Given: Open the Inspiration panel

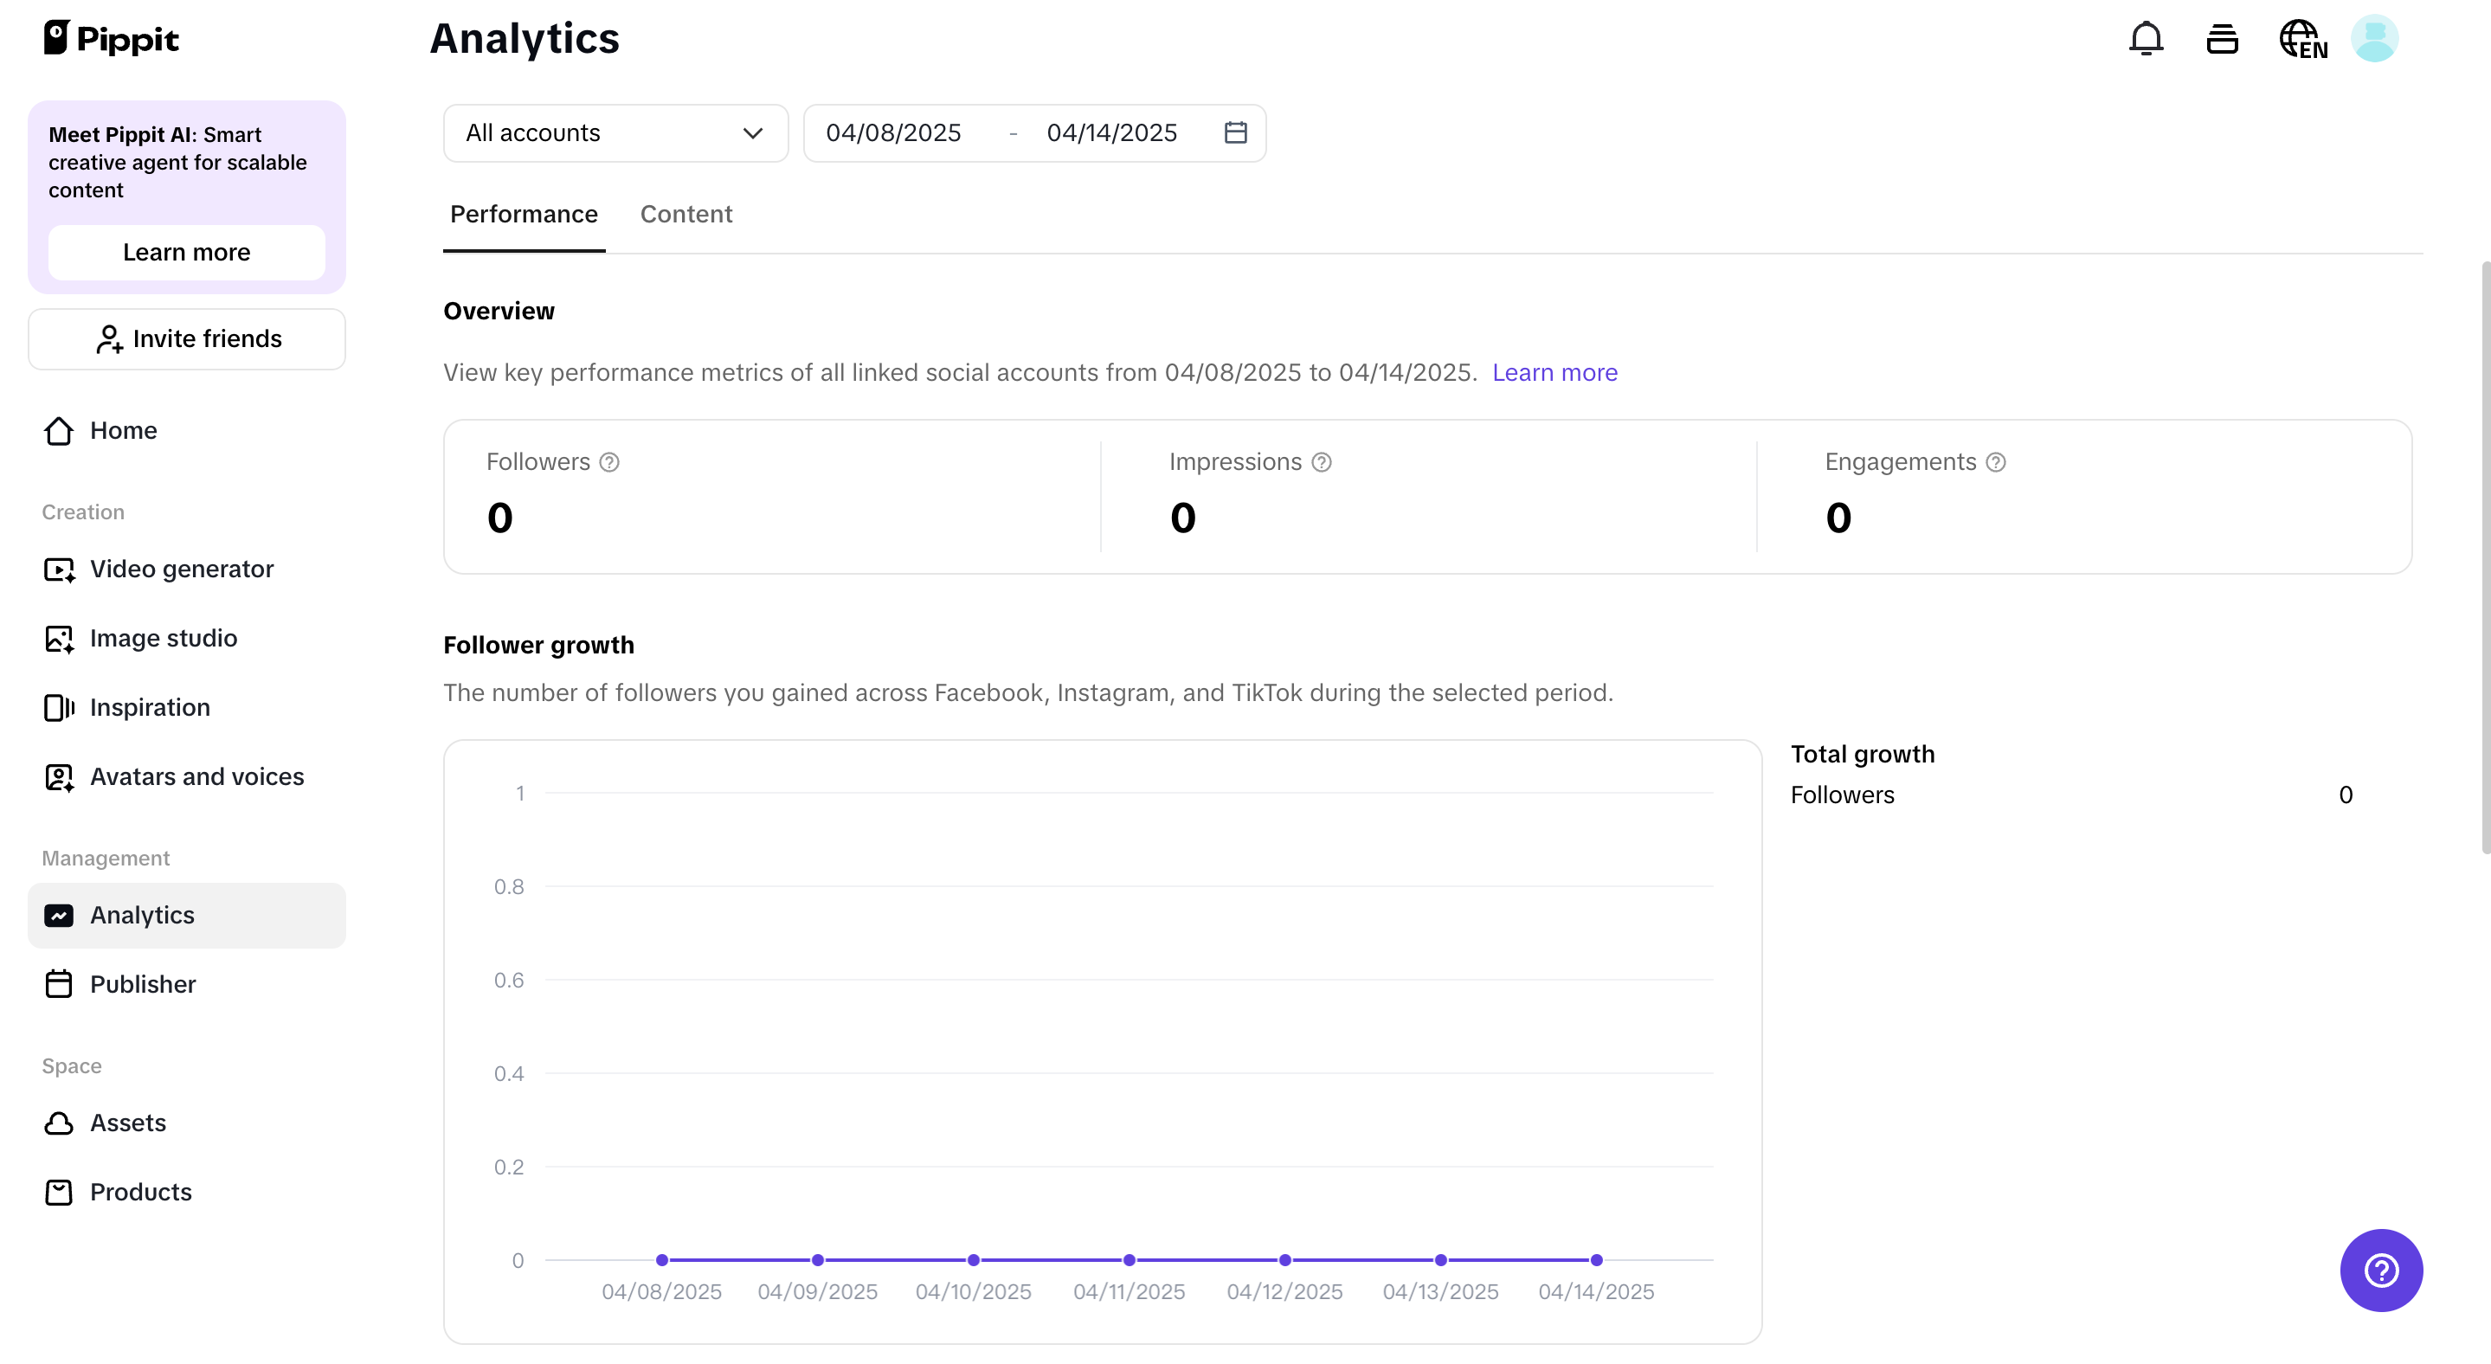Looking at the screenshot, I should coord(150,706).
